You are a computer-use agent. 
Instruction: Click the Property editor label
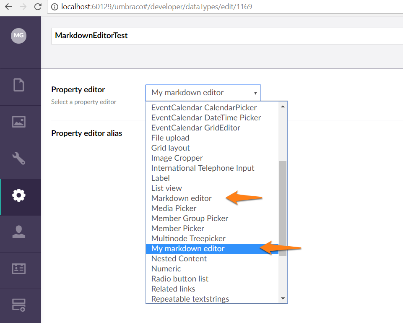click(78, 89)
